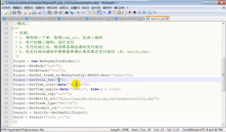
Task: Click the Print toolbar icon
Action: point(34,13)
